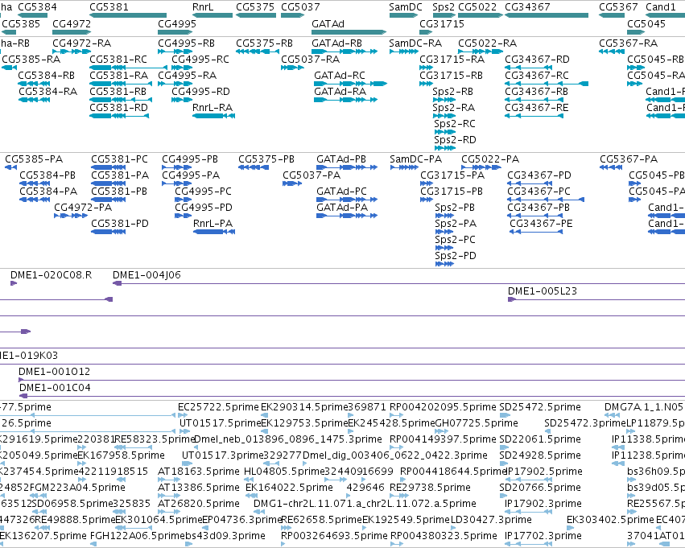Open transcript CG31715-RA
Image resolution: width=685 pixels, height=548 pixels.
coord(452,60)
